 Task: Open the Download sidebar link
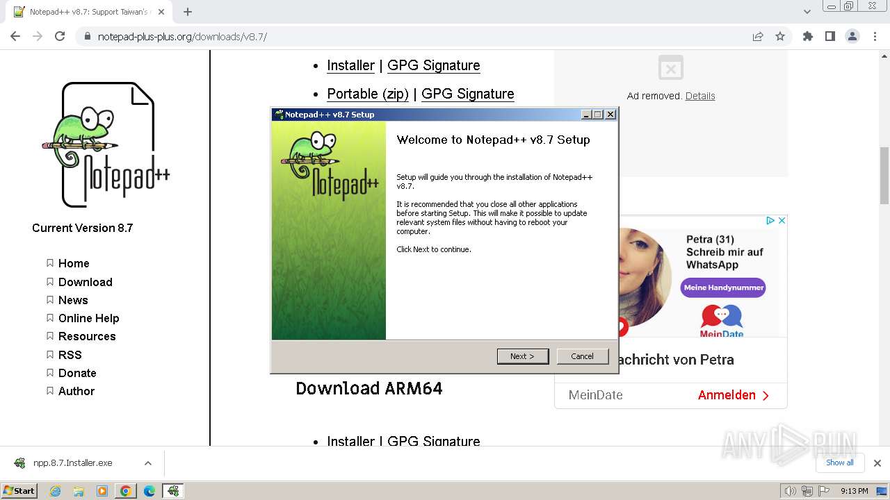85,282
